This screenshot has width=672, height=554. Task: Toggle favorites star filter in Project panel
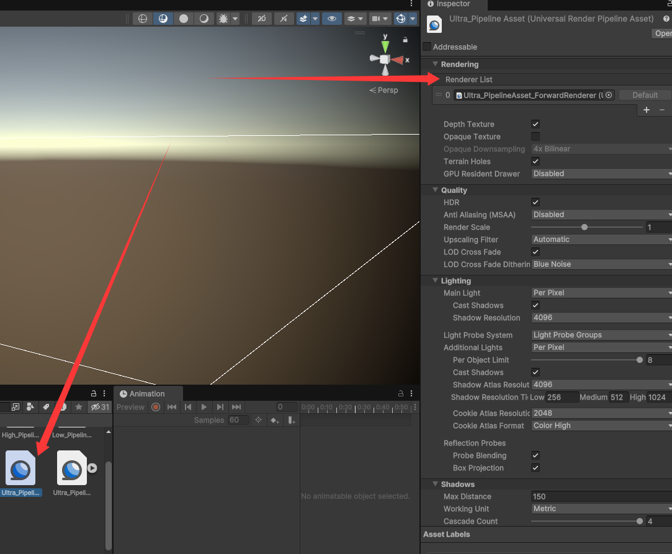[78, 407]
